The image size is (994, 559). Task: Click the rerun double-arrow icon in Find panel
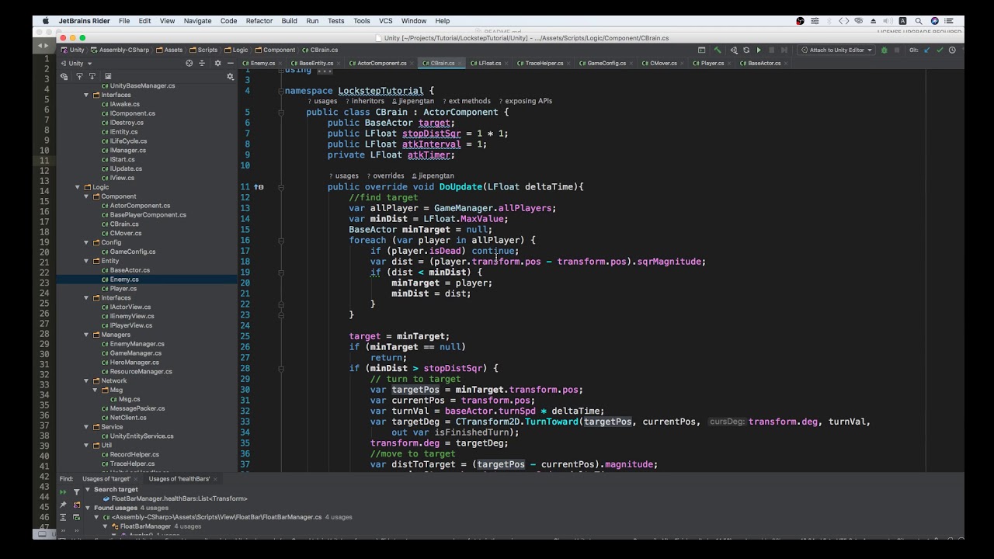[63, 491]
